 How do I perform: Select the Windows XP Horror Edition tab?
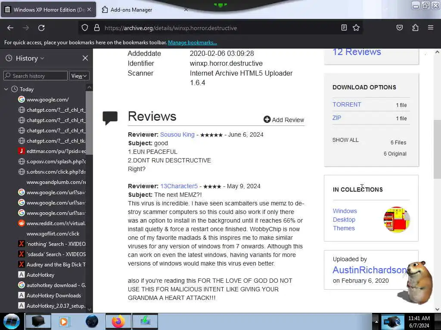tap(48, 10)
